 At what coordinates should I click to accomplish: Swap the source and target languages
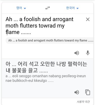47,8
